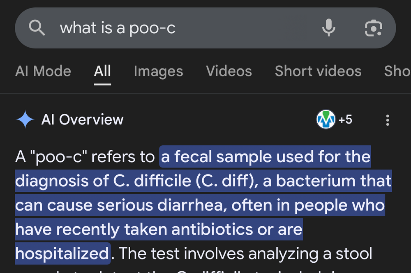Open the Images tab
The width and height of the screenshot is (411, 273).
pos(158,71)
